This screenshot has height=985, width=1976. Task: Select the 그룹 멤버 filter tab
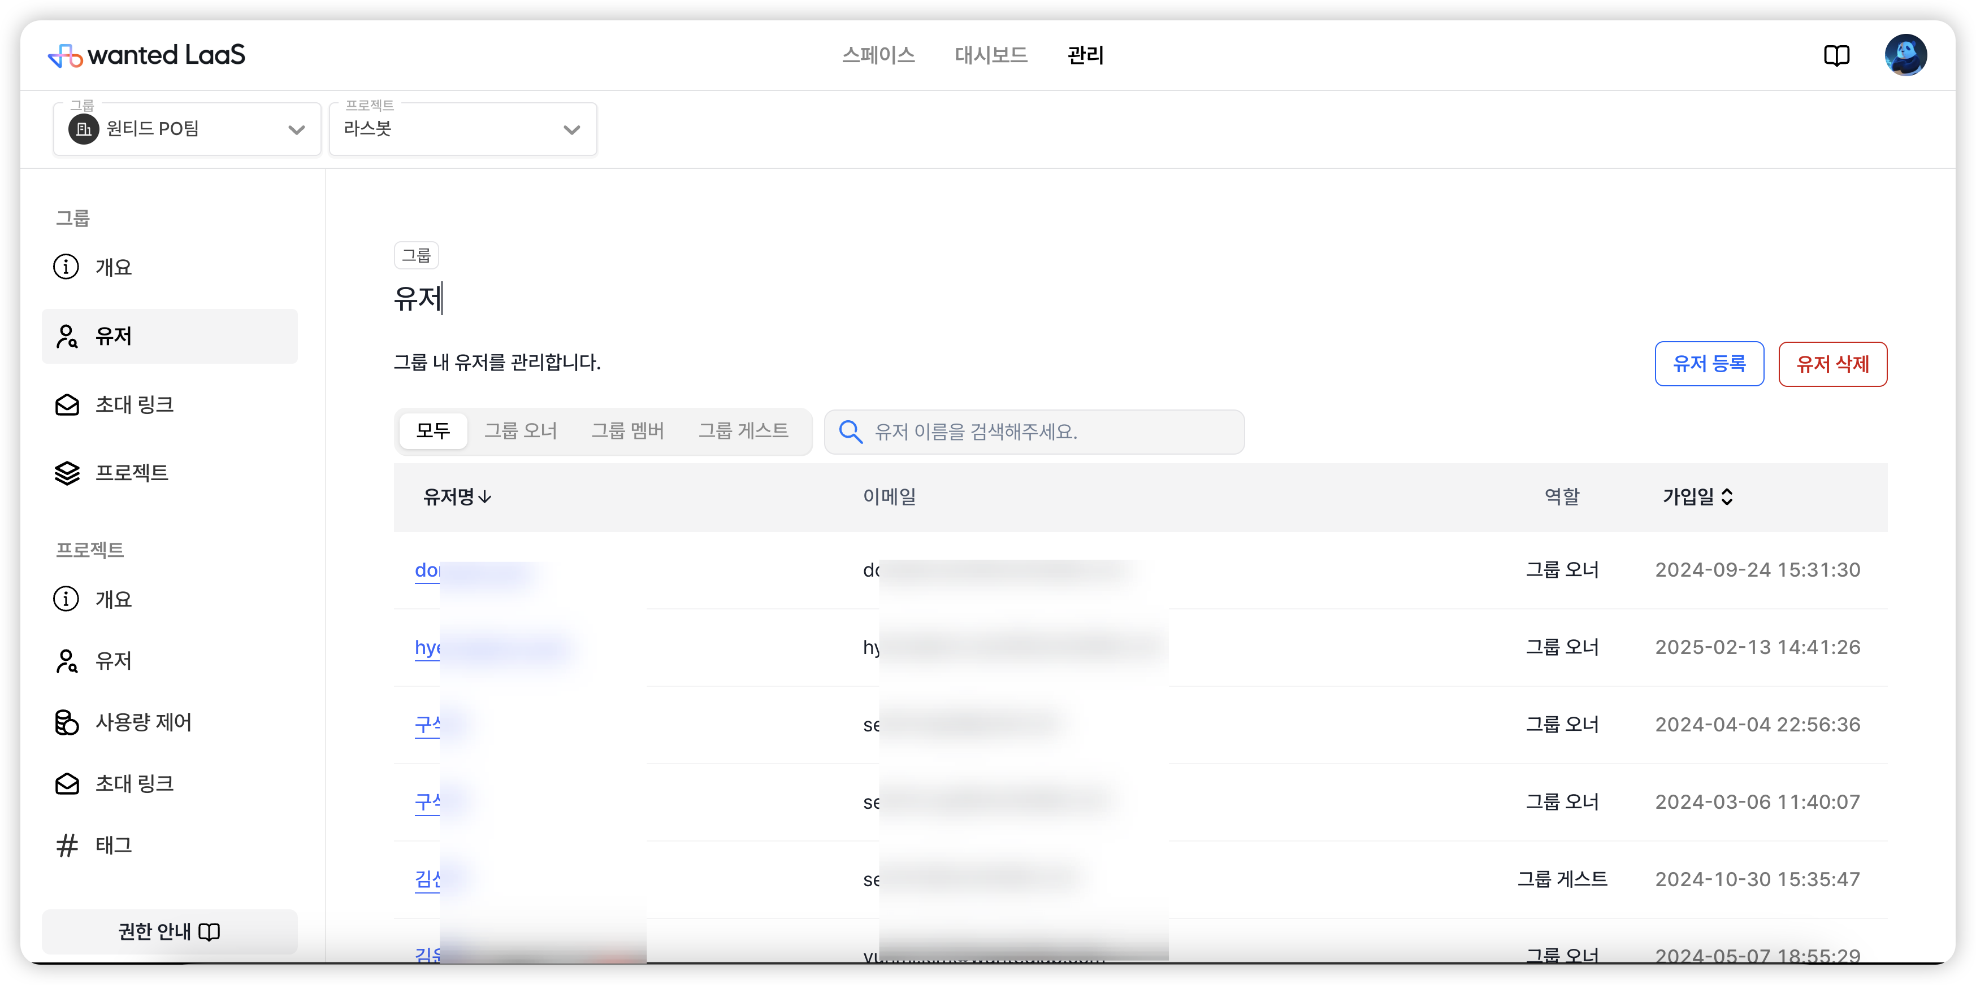click(x=627, y=431)
